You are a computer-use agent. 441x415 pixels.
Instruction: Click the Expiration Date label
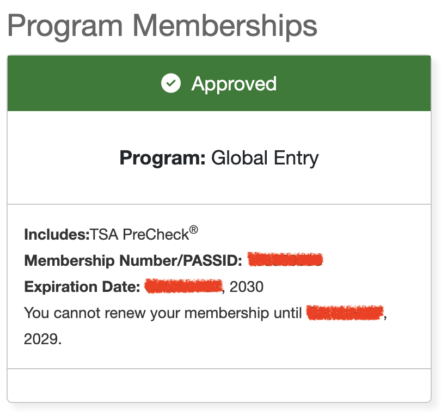[82, 287]
